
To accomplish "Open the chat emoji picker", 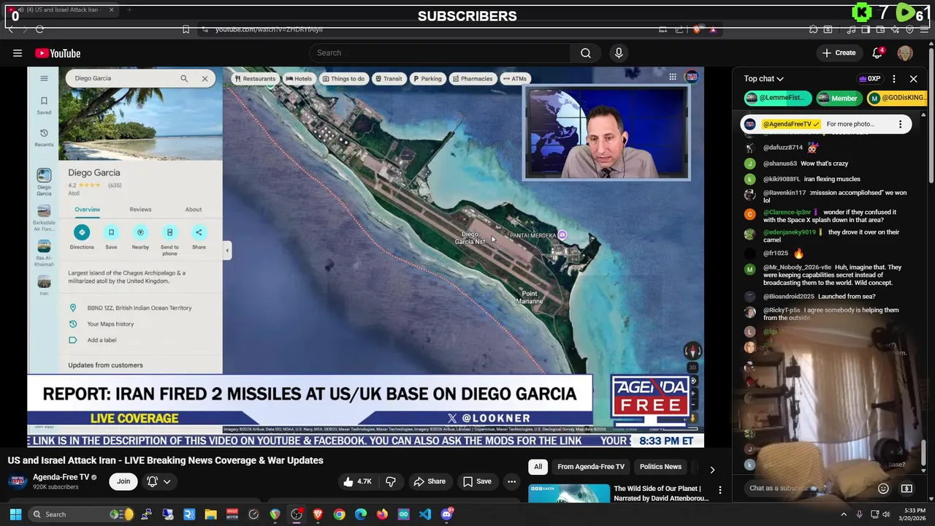I will [x=883, y=488].
